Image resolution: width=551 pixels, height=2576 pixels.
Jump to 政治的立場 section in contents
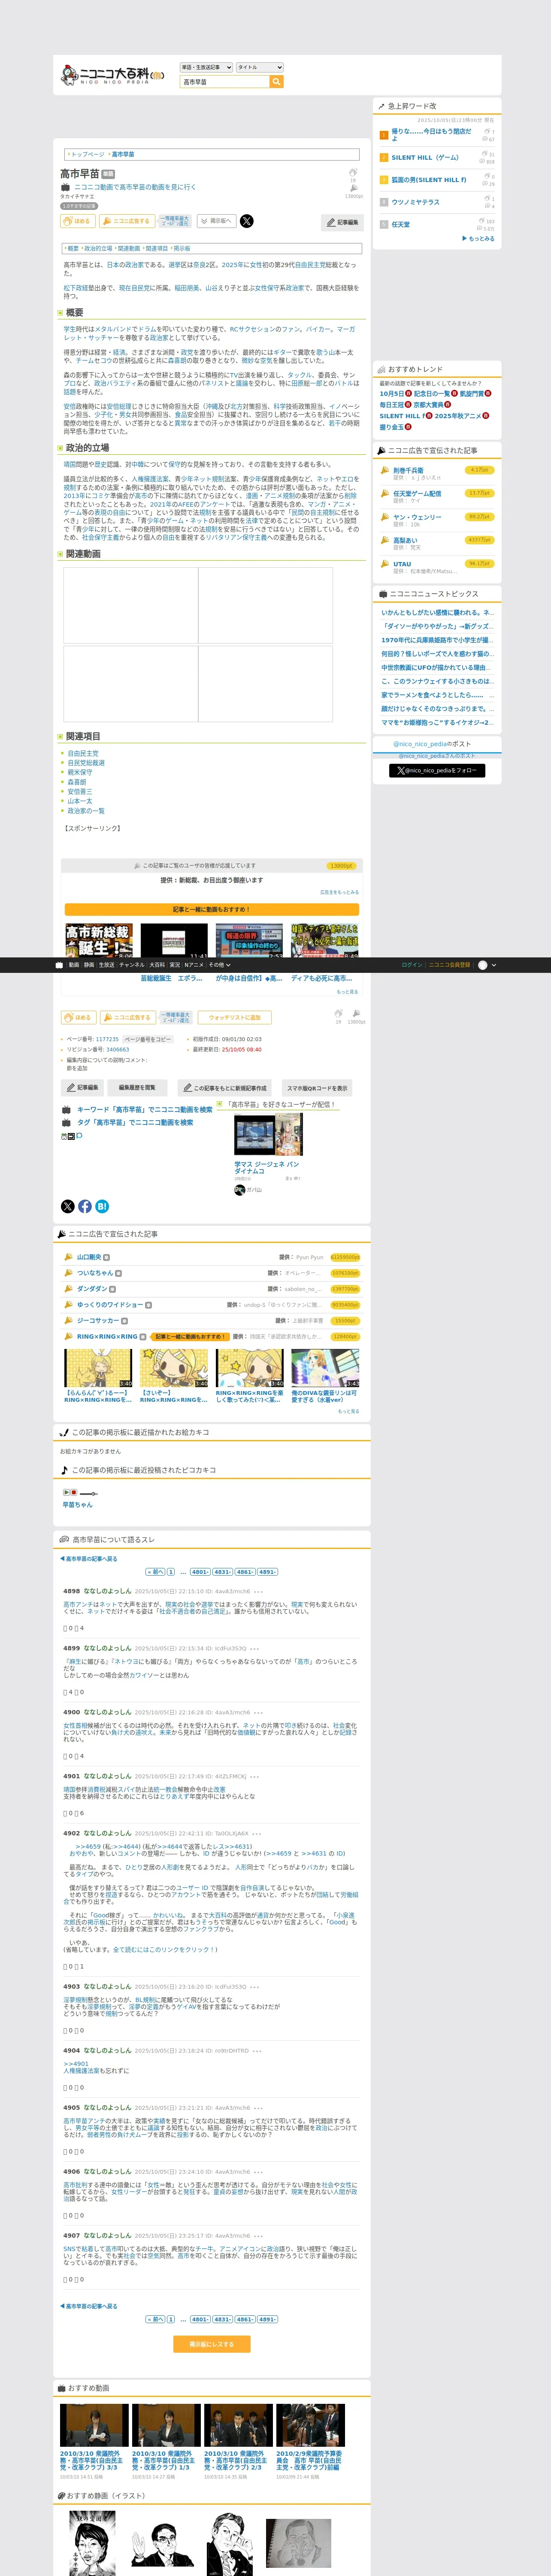[x=98, y=248]
